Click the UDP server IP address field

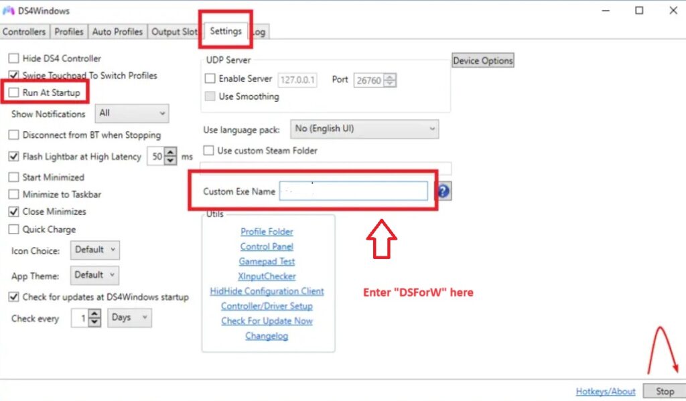click(297, 80)
